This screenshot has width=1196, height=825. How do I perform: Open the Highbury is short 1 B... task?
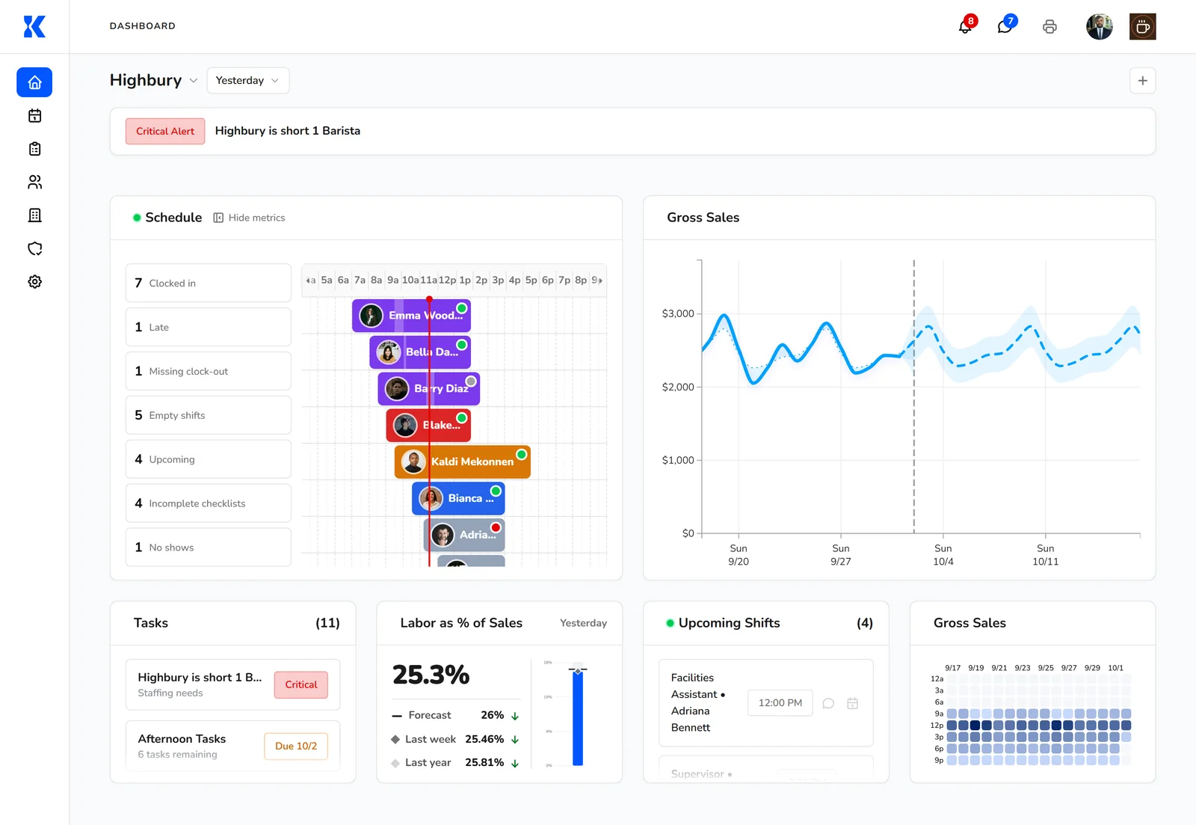click(x=232, y=684)
